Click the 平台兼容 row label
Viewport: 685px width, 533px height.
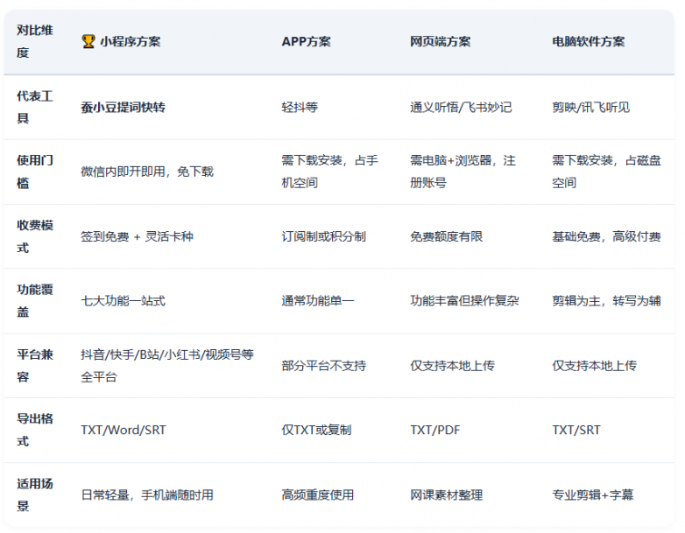[35, 365]
